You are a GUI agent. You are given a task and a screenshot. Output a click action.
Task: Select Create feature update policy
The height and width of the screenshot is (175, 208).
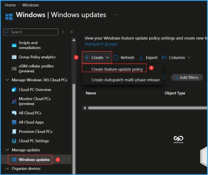117,69
